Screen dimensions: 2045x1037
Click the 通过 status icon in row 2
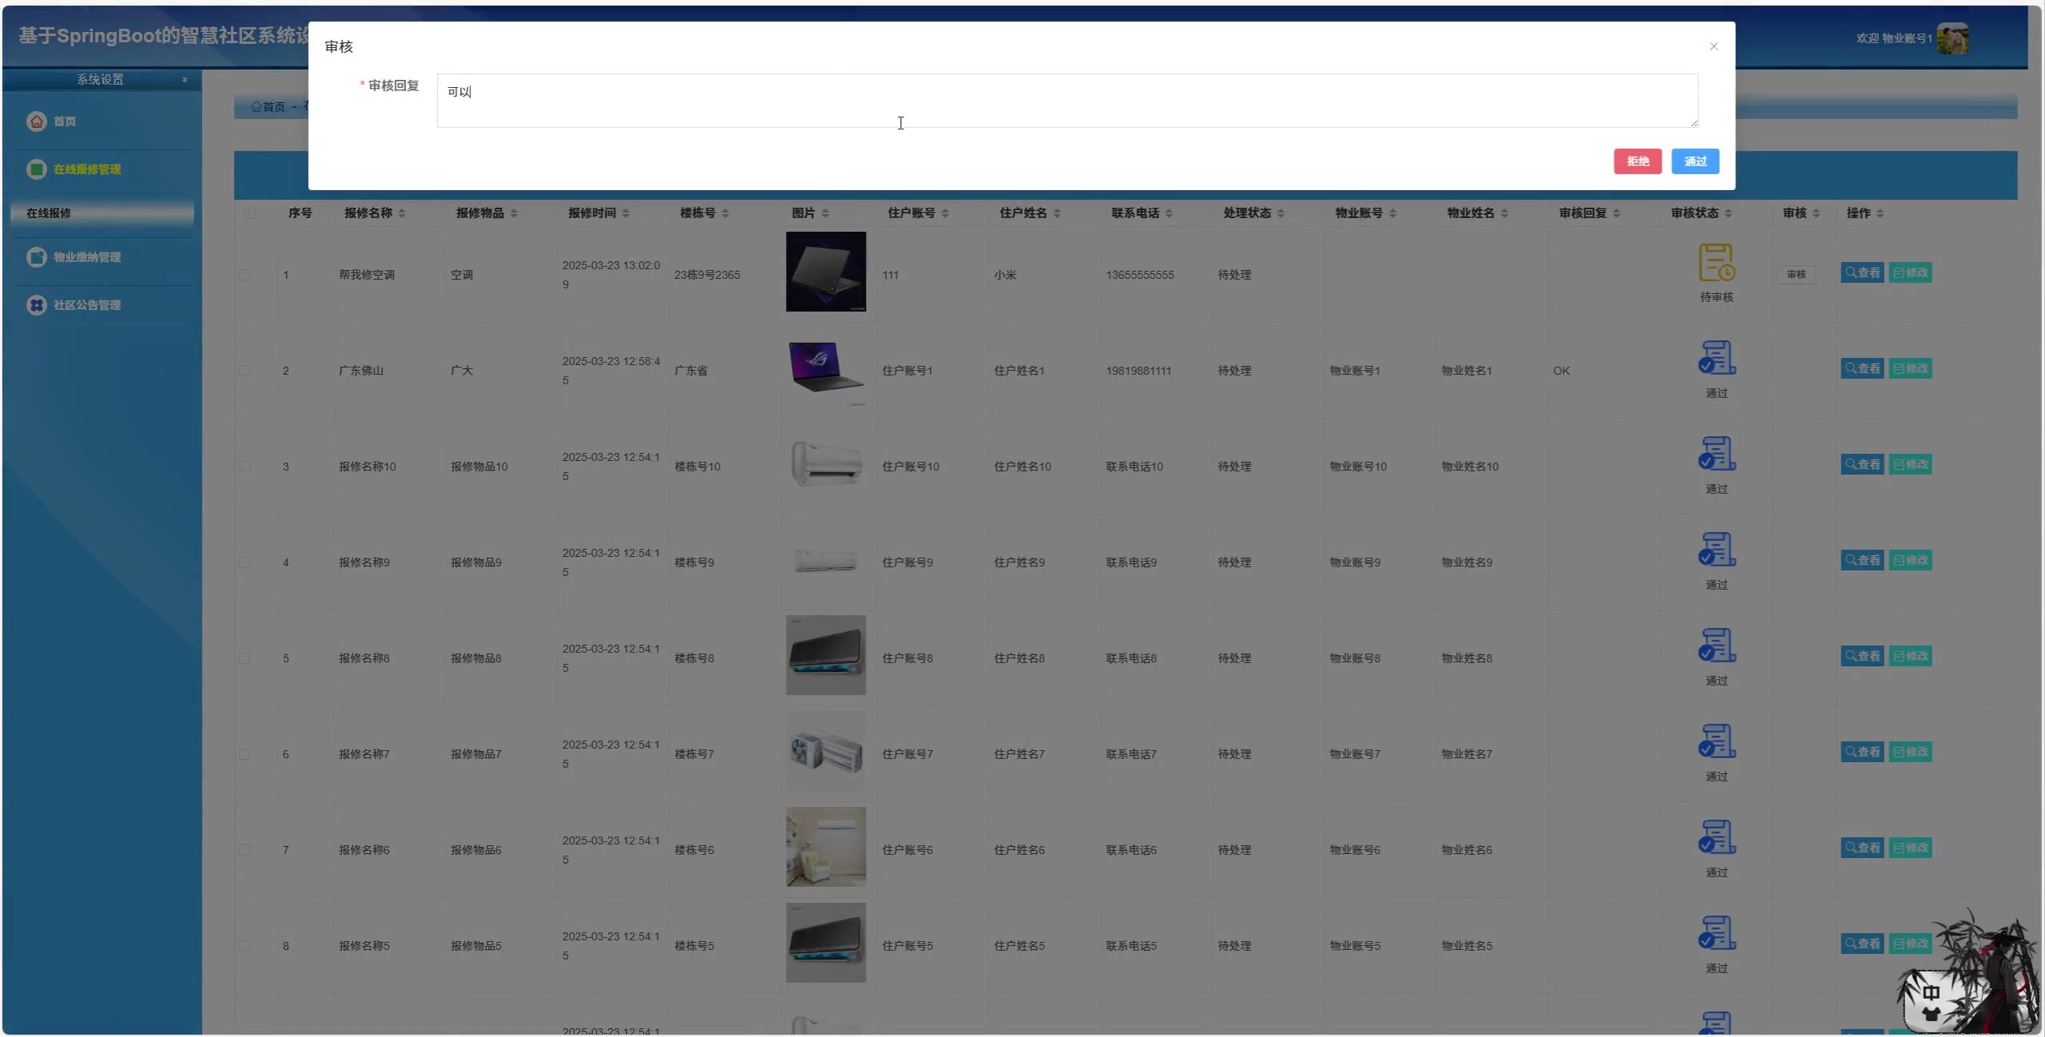coord(1716,358)
